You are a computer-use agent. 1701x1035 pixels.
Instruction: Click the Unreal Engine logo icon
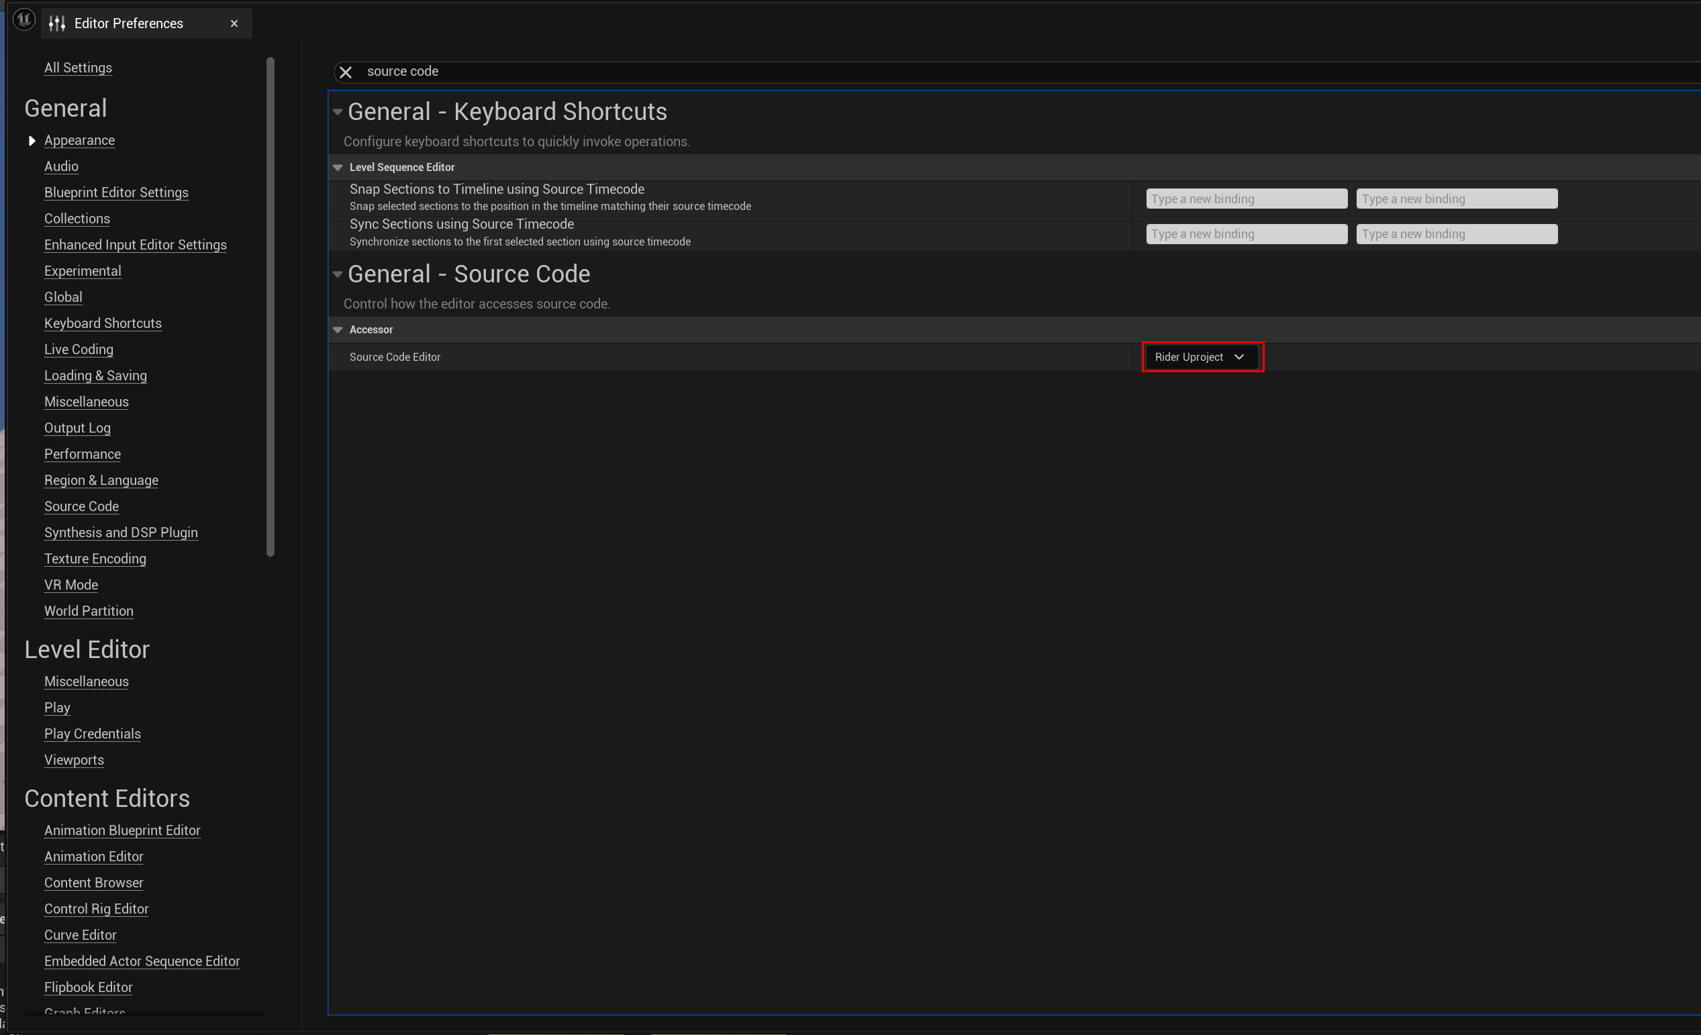coord(24,19)
